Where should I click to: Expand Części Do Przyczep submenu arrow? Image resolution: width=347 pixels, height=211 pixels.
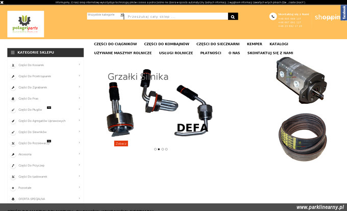pos(79,165)
